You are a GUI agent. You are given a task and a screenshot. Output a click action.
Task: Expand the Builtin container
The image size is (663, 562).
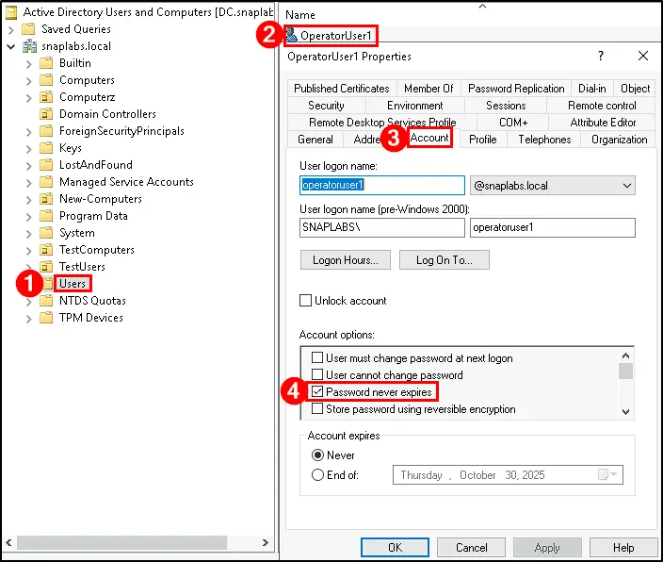pyautogui.click(x=29, y=64)
